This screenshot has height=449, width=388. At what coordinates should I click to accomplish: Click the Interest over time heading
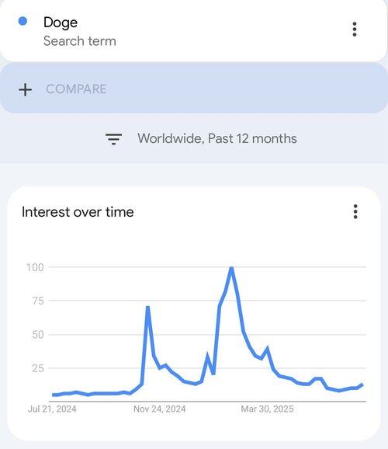[78, 212]
